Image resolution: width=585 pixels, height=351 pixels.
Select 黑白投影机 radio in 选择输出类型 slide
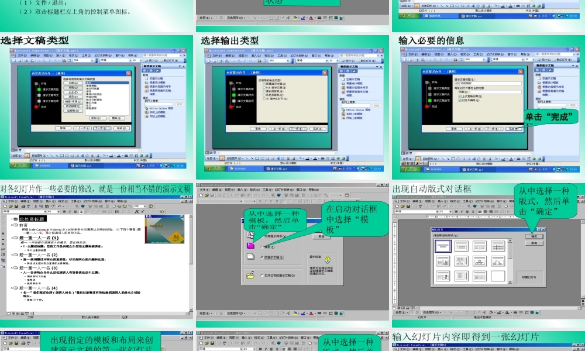click(x=264, y=91)
